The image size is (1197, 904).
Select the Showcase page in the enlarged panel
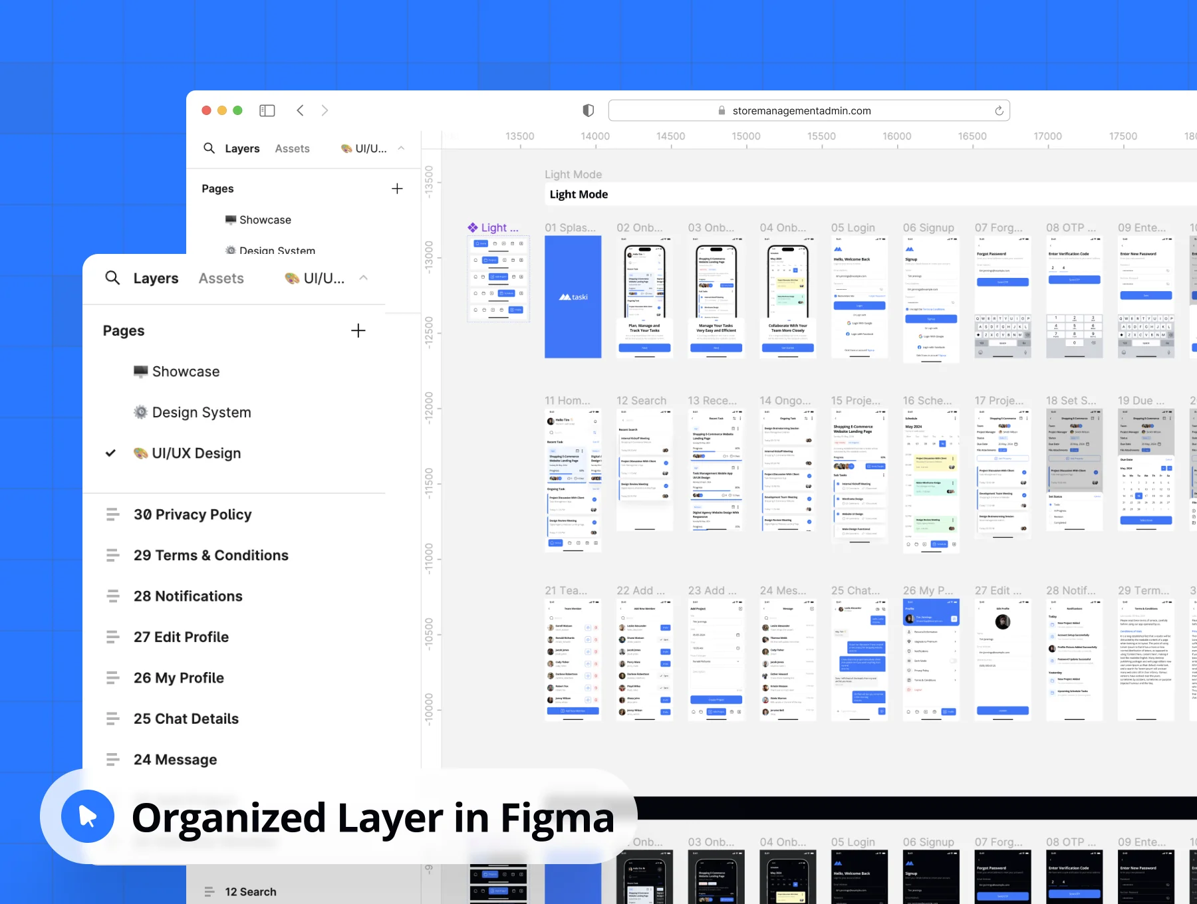pyautogui.click(x=177, y=372)
